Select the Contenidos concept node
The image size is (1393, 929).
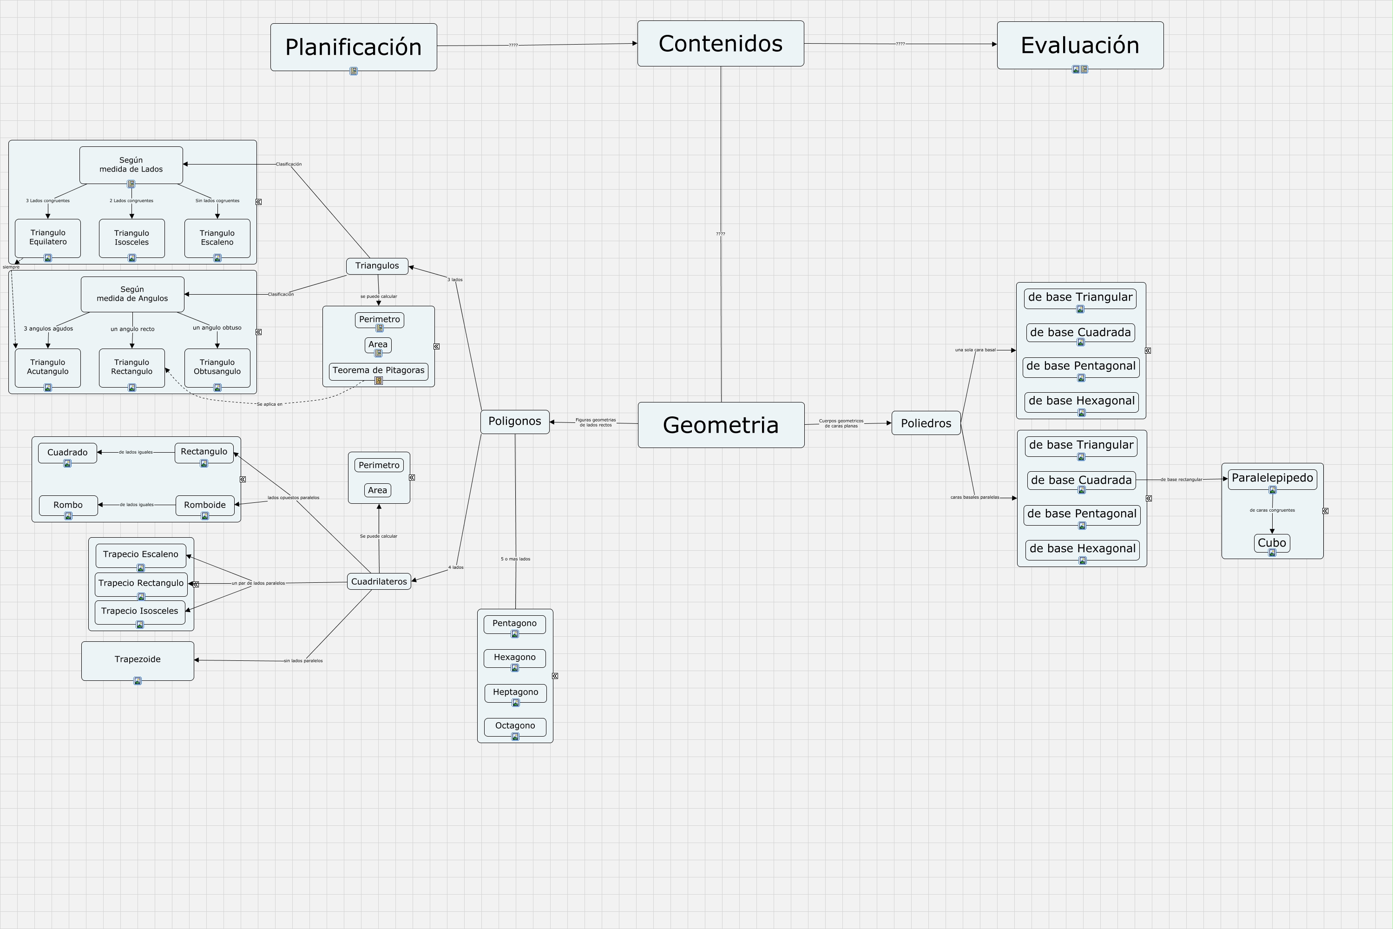tap(720, 44)
